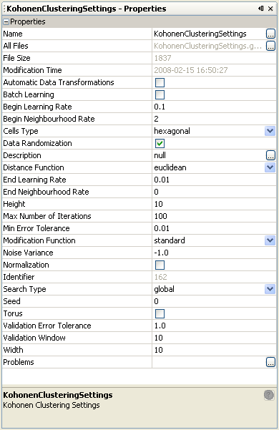Click the Identifier value 162
The height and width of the screenshot is (430, 279).
[x=160, y=277]
